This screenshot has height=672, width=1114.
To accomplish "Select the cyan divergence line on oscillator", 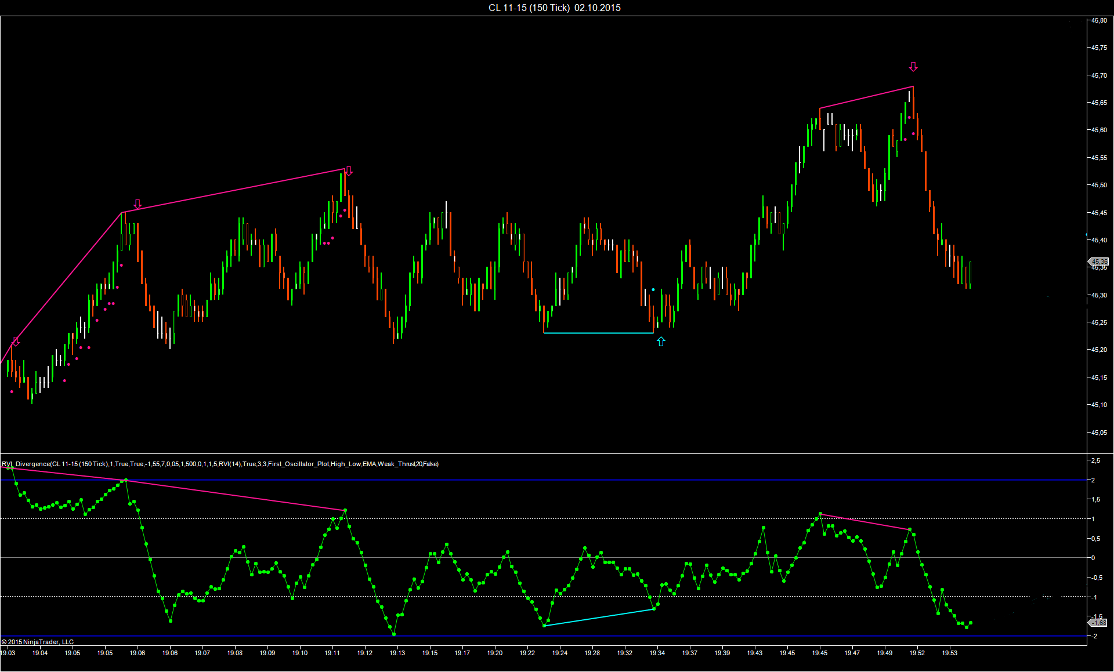I will point(599,617).
